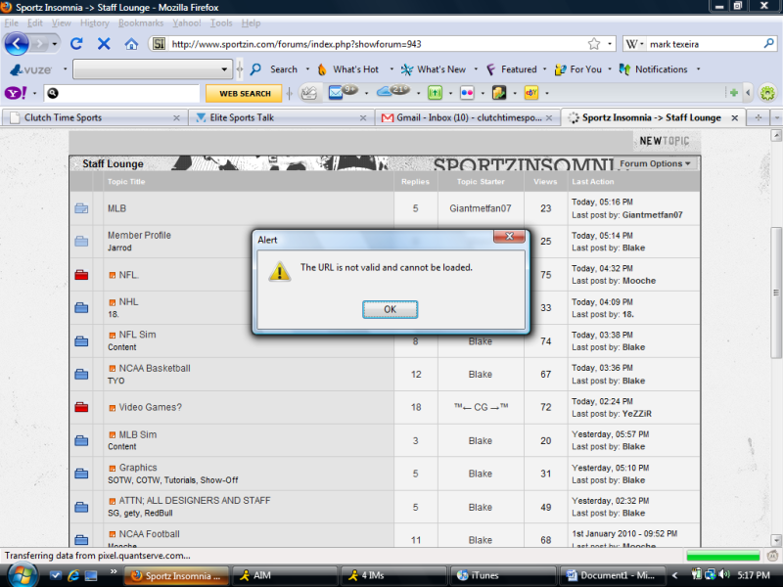
Task: Bookmark this page with the star icon
Action: click(594, 44)
